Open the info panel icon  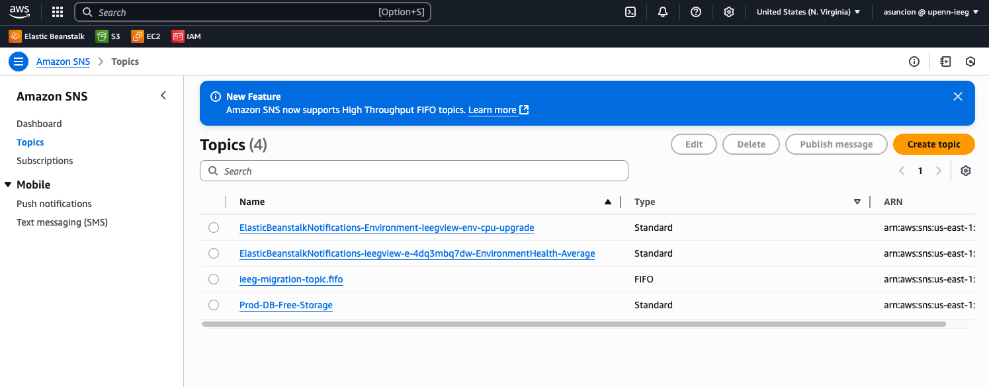[x=914, y=62]
